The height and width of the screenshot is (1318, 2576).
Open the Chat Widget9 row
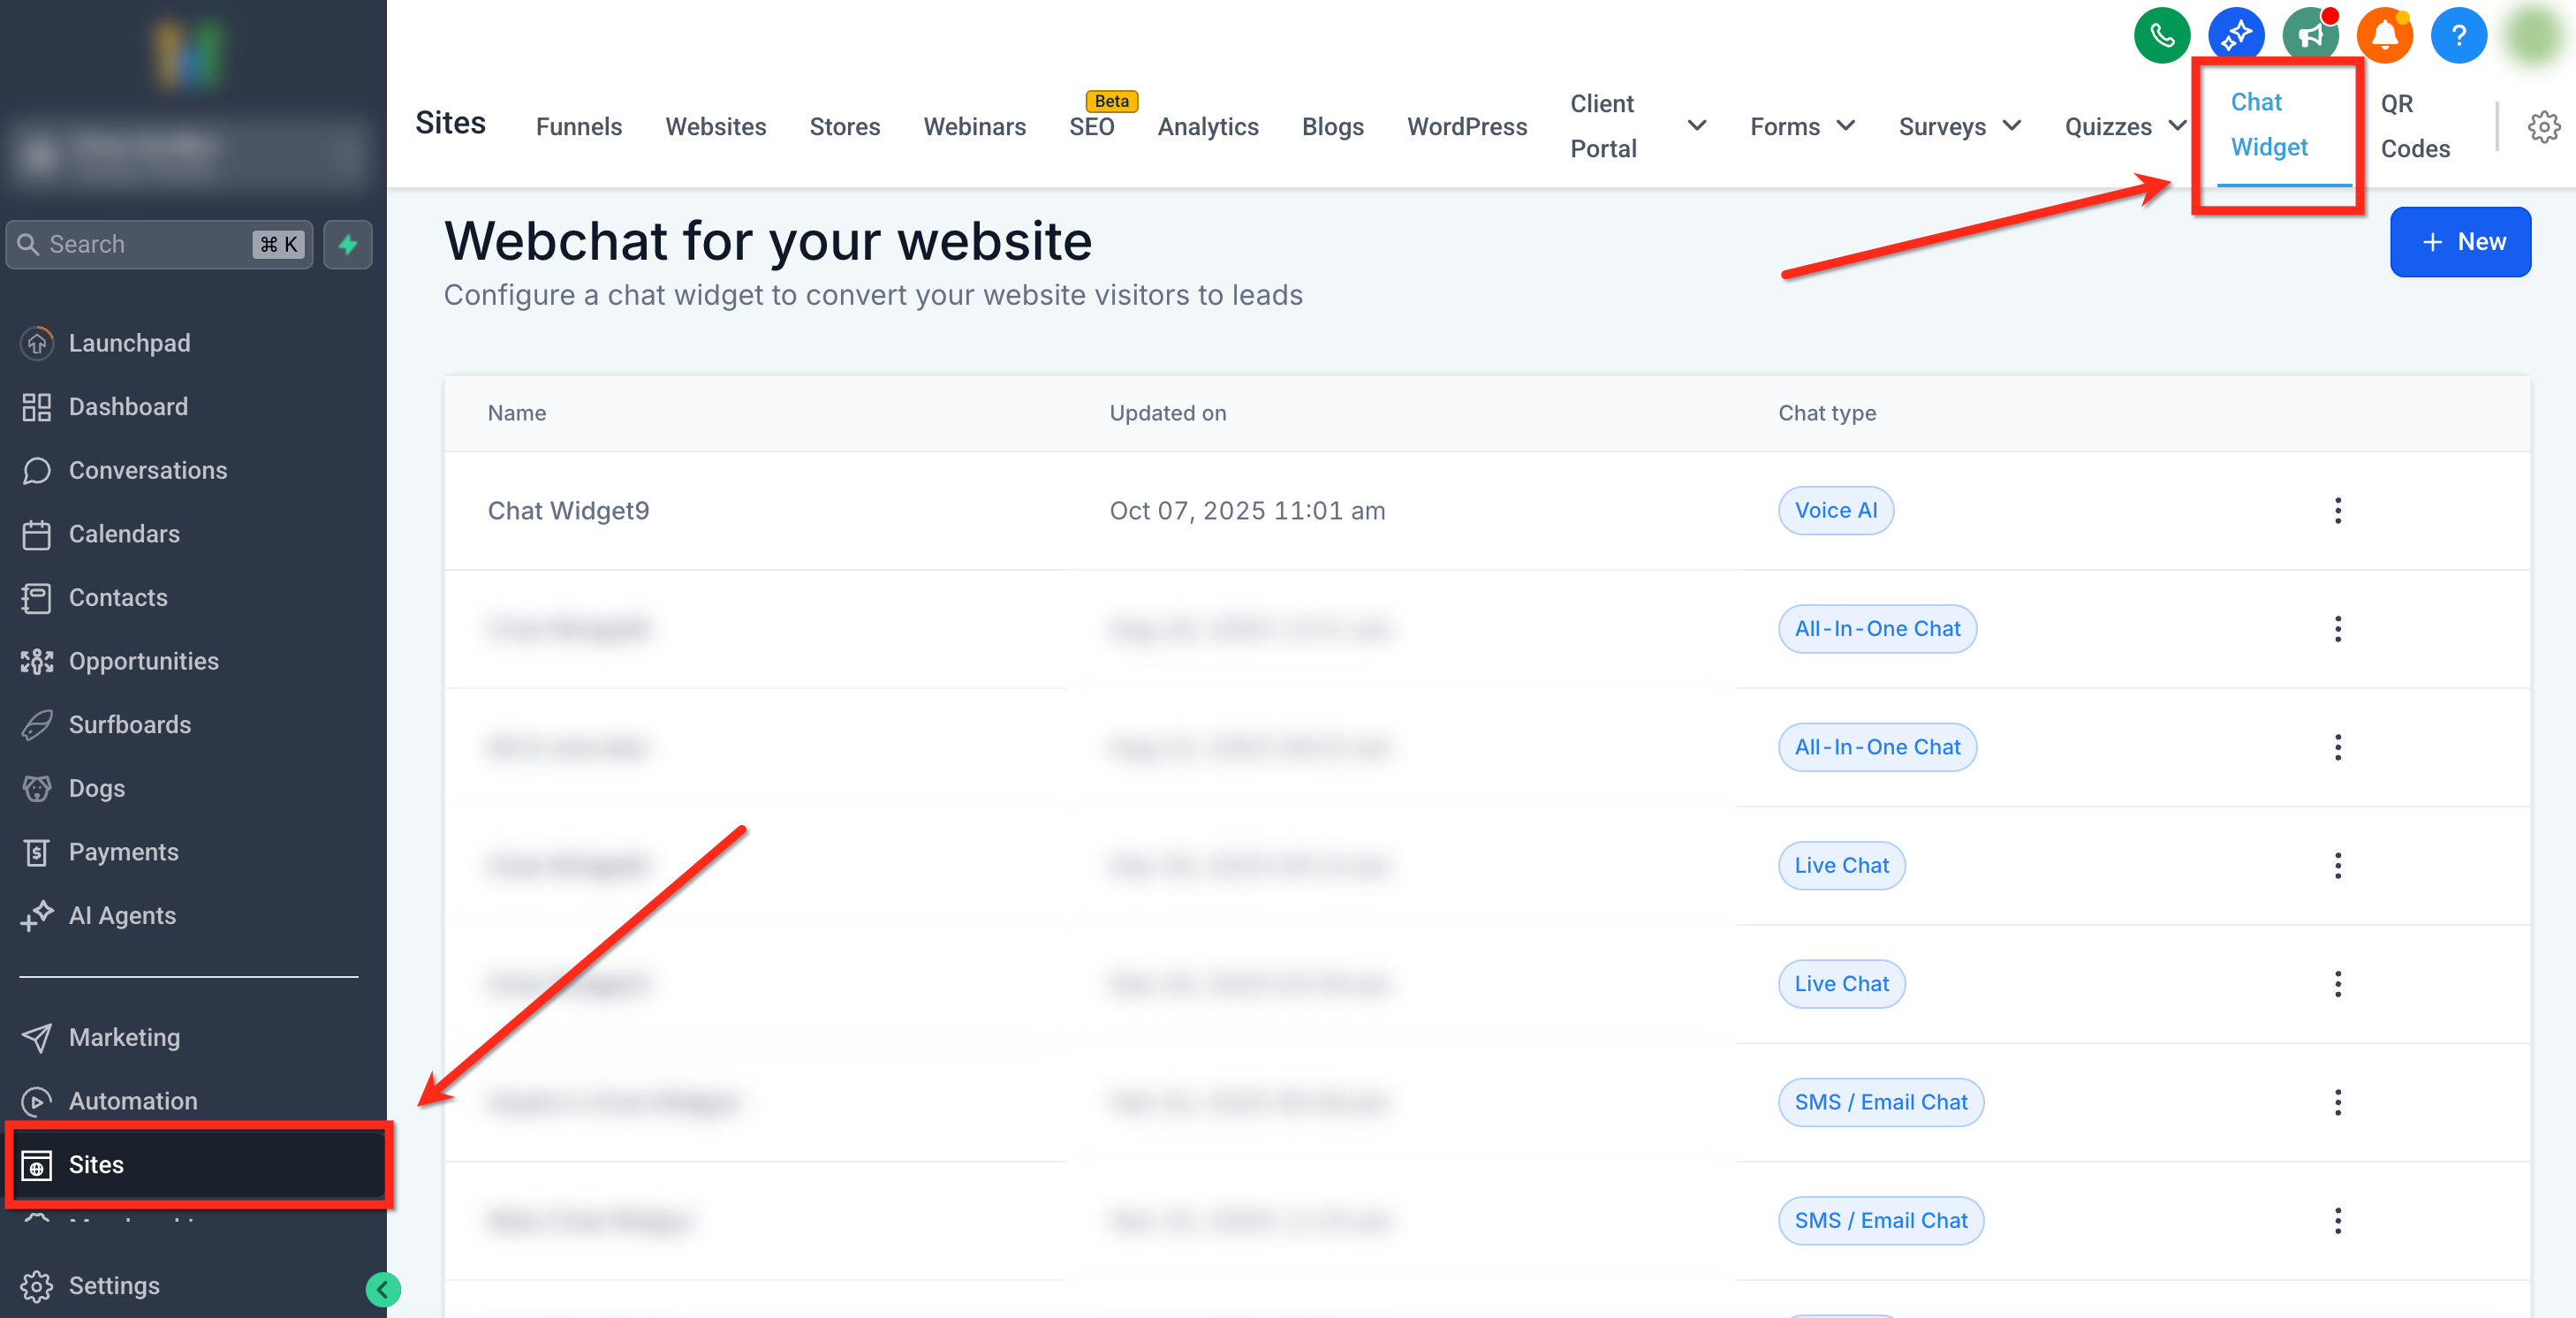(568, 511)
